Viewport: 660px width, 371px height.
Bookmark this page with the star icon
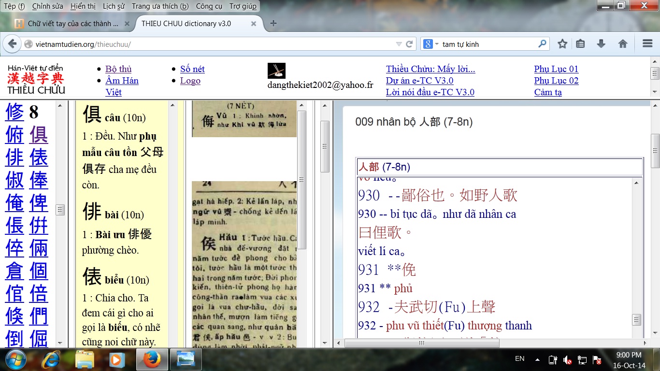562,44
